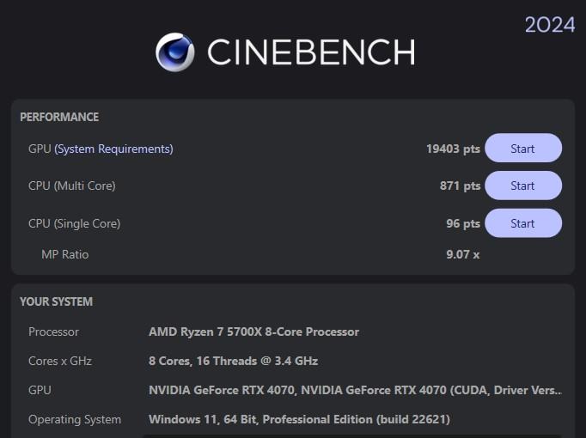The height and width of the screenshot is (438, 586).
Task: Click the truncated NVIDIA GeForce RTX 4070 entry
Action: (x=355, y=390)
